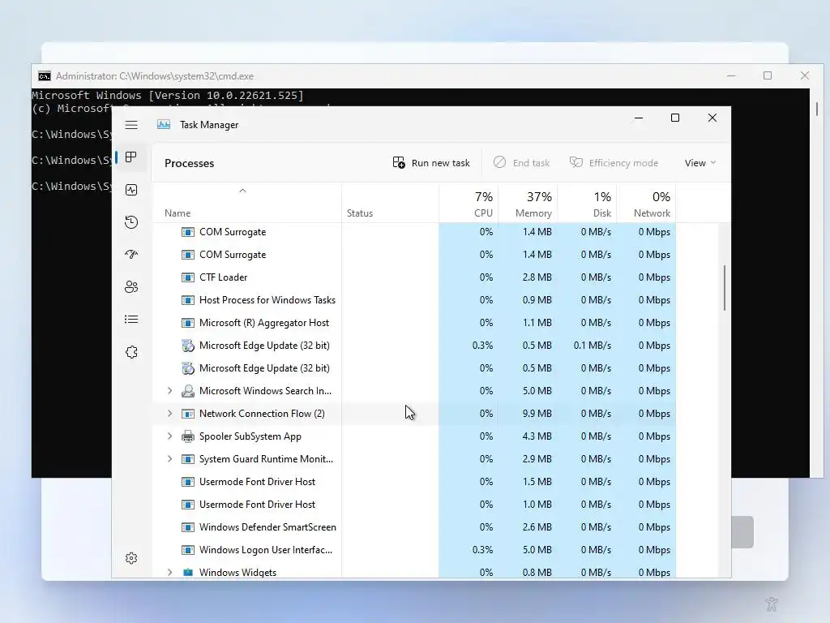Click Run new task
Image resolution: width=830 pixels, height=623 pixels.
click(x=431, y=162)
